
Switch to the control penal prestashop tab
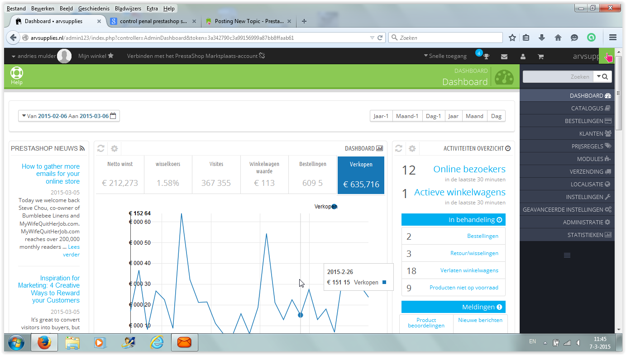[153, 21]
